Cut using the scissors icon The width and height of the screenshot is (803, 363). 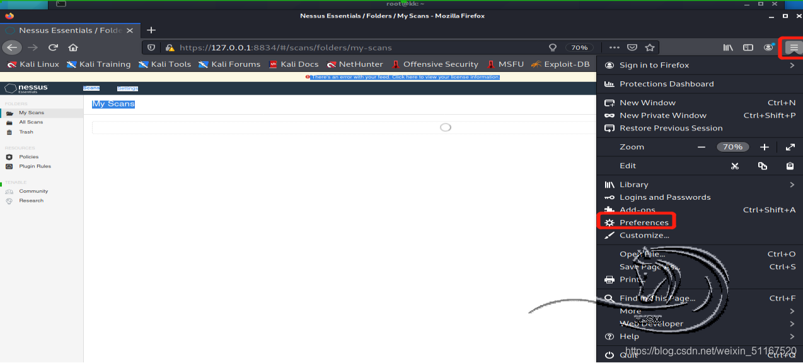coord(734,166)
